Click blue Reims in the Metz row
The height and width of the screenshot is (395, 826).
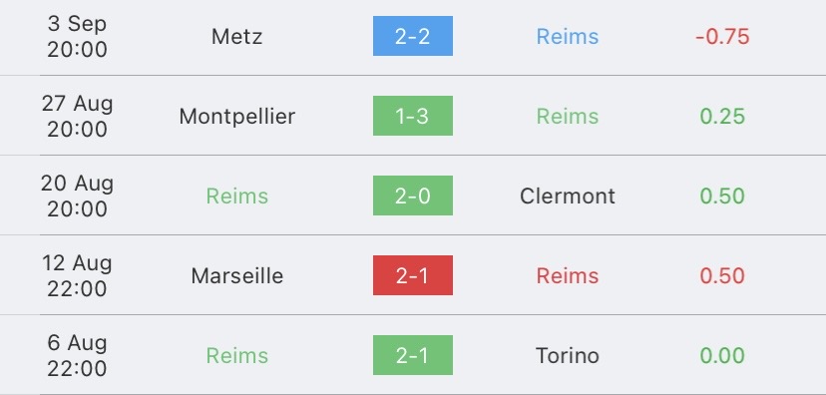click(x=568, y=36)
